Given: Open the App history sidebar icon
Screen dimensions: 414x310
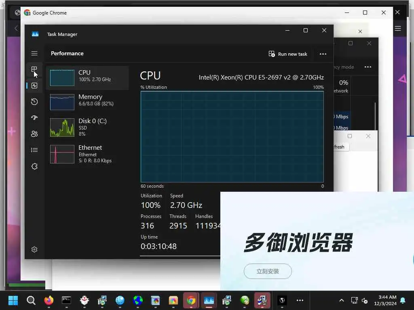Looking at the screenshot, I should point(34,102).
